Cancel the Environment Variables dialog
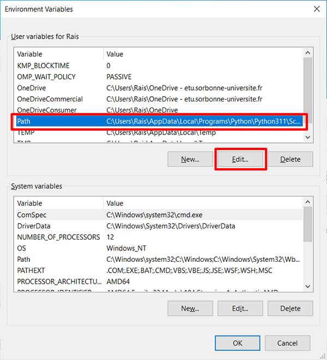Viewport: 327px width, 360px height. (287, 343)
